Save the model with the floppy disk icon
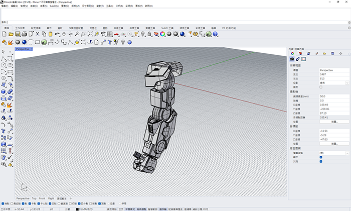Screen dimensions: 351x211 (17, 34)
